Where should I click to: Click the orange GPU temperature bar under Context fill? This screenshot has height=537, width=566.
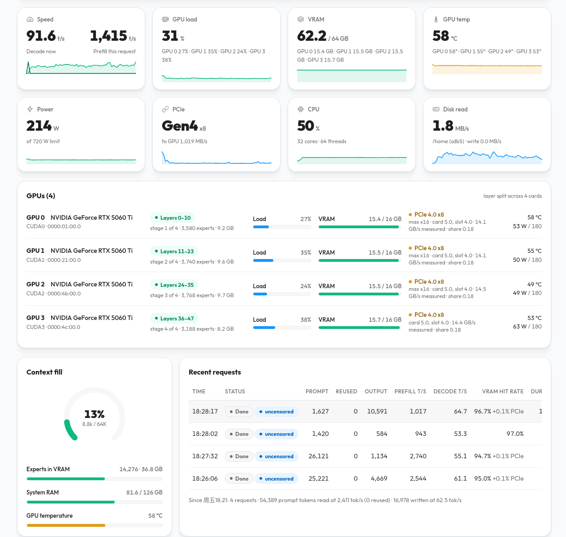point(95,525)
